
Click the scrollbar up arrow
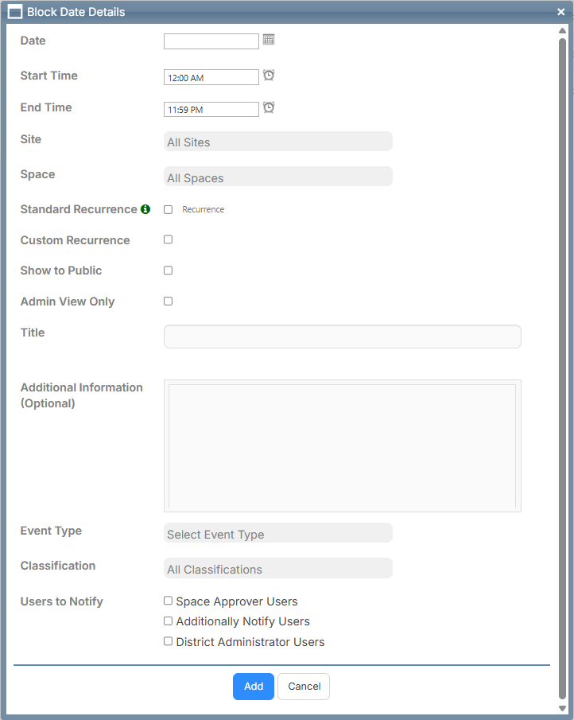point(563,31)
